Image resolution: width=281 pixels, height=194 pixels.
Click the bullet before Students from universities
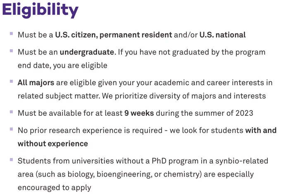pos(12,160)
